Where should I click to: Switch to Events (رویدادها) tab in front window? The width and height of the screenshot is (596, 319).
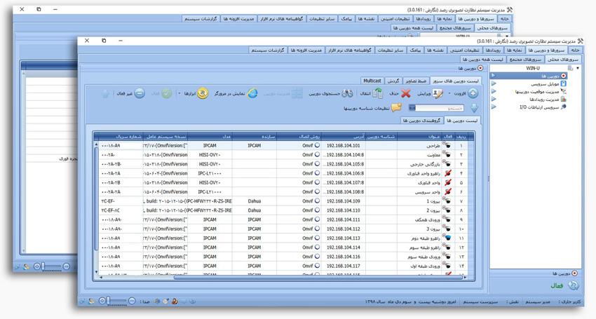coord(493,50)
